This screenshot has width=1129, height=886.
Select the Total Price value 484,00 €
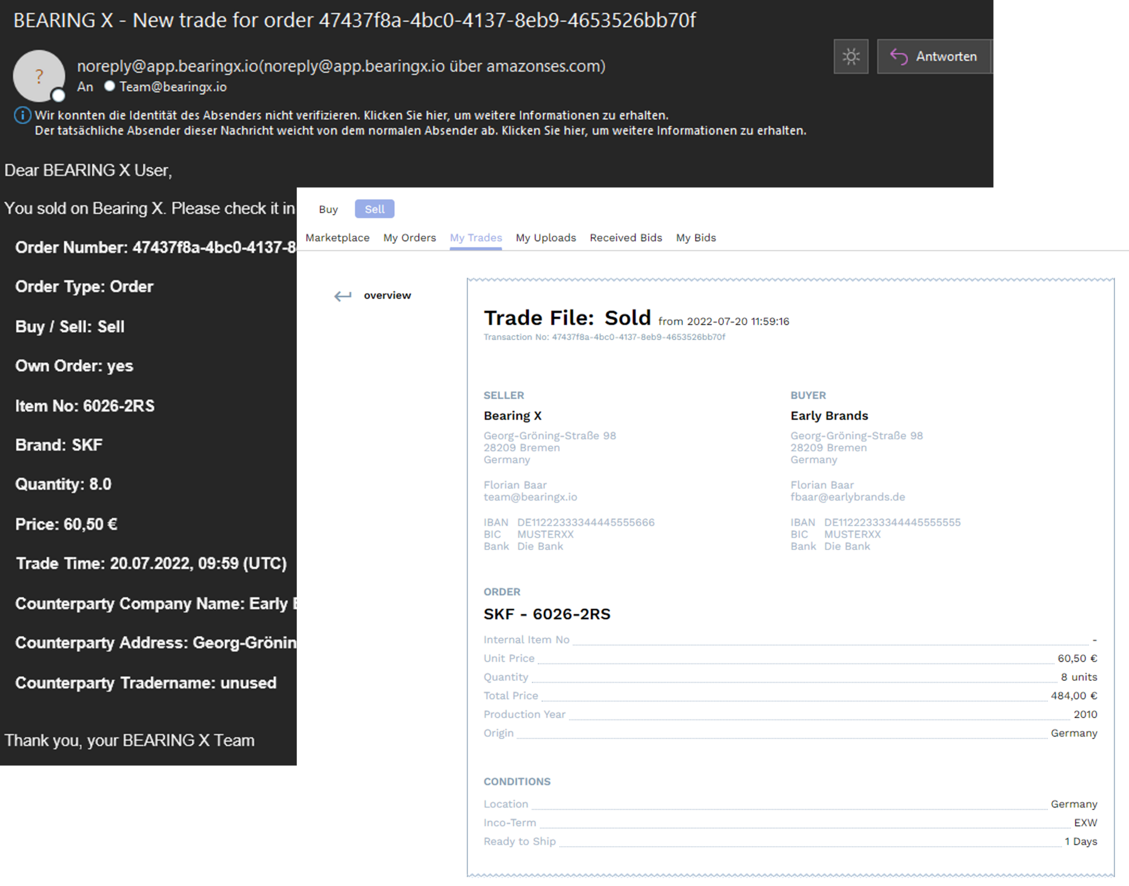(x=1074, y=696)
